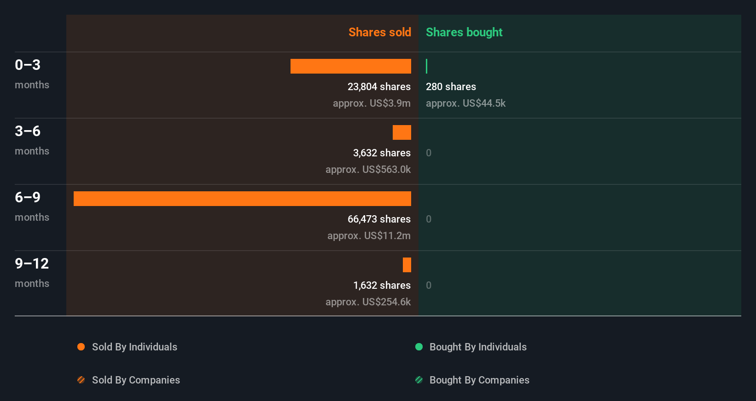This screenshot has height=401, width=756.
Task: Click the orange 3–6 months sold bar
Action: (402, 132)
